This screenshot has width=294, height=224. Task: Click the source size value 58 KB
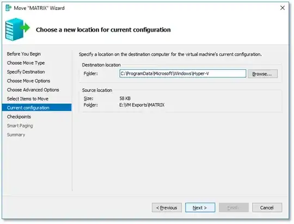click(125, 99)
